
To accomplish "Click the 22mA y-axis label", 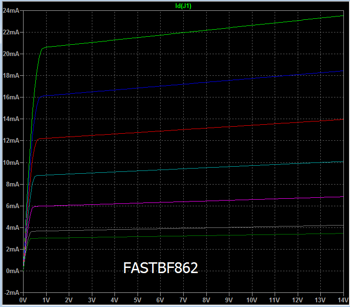I will (11, 32).
